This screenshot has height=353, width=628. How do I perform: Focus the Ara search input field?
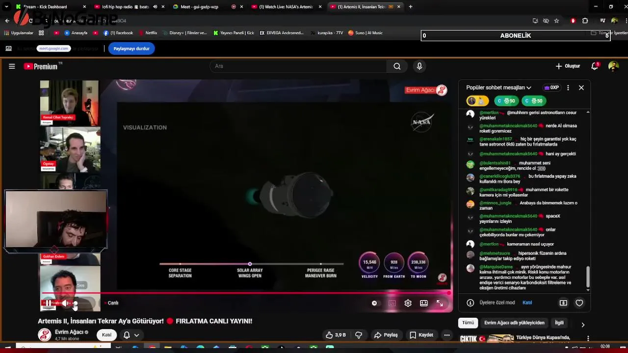[298, 66]
